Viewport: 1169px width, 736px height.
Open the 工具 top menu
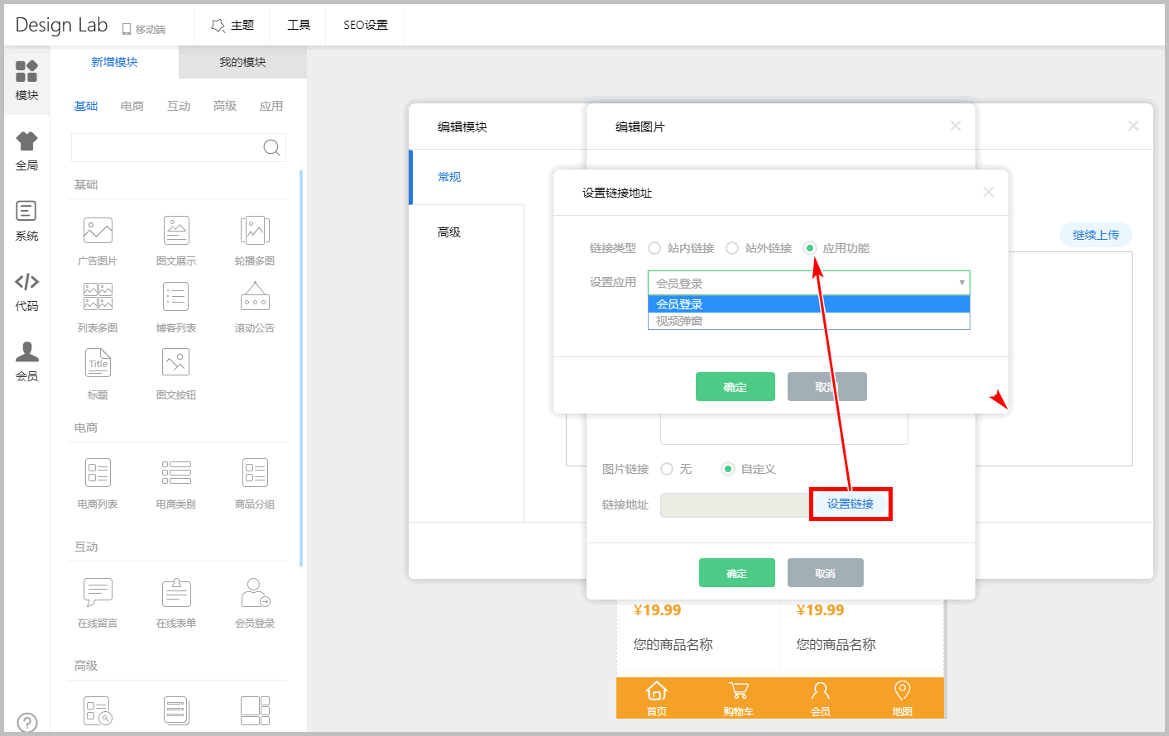tap(299, 26)
